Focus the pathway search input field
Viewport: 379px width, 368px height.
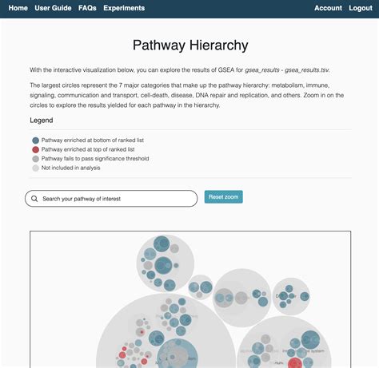tap(111, 199)
